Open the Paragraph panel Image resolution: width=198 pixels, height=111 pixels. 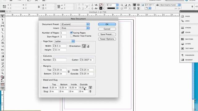pos(187,55)
